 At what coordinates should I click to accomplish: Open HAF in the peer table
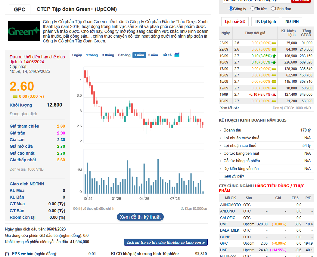click(x=223, y=250)
